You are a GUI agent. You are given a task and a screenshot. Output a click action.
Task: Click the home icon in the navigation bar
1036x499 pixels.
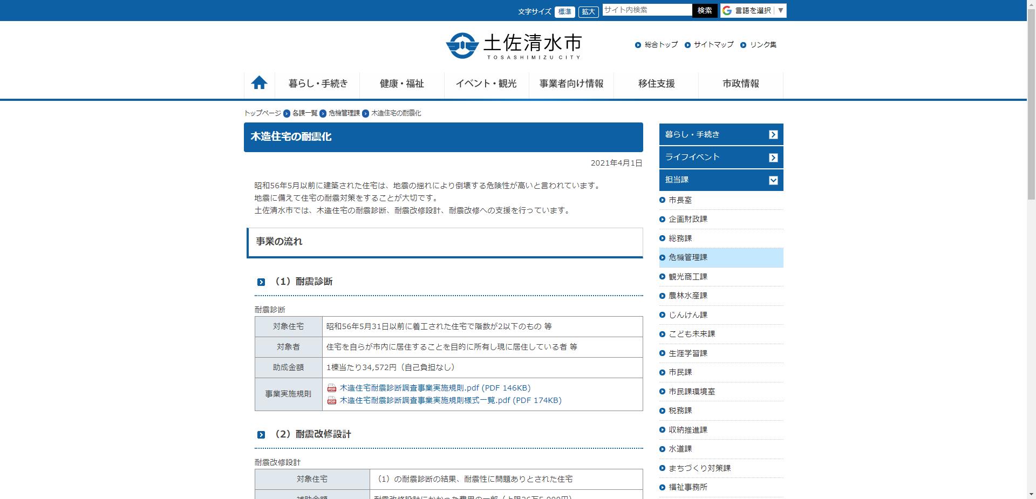coord(260,83)
